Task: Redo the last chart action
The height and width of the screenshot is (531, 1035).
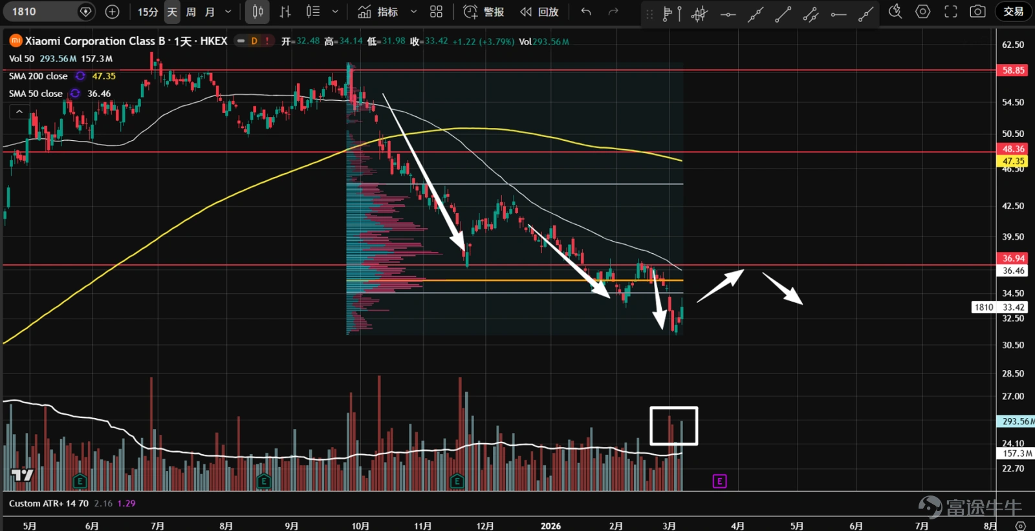Action: pyautogui.click(x=613, y=12)
